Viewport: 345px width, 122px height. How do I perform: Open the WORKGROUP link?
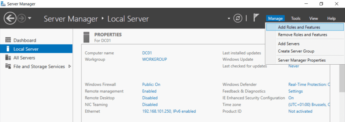click(154, 59)
